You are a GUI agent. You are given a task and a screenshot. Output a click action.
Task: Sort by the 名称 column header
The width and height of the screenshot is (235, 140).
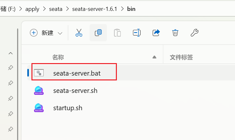tap(58, 57)
